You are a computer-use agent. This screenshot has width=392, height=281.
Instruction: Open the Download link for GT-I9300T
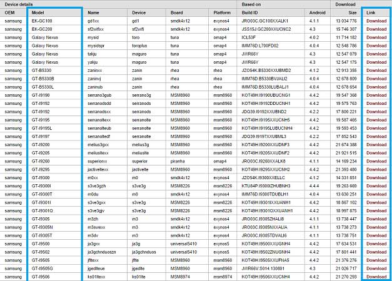point(376,194)
